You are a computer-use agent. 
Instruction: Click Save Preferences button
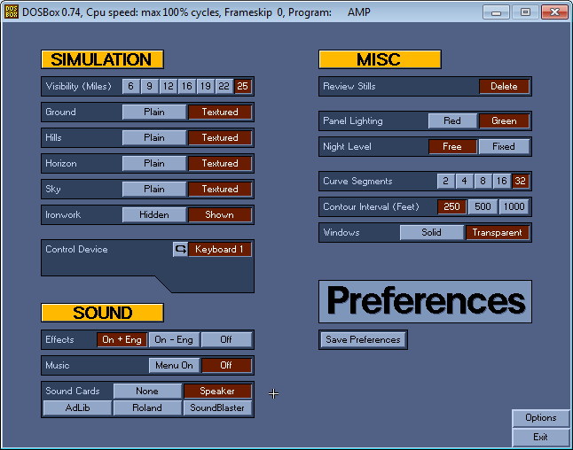363,340
